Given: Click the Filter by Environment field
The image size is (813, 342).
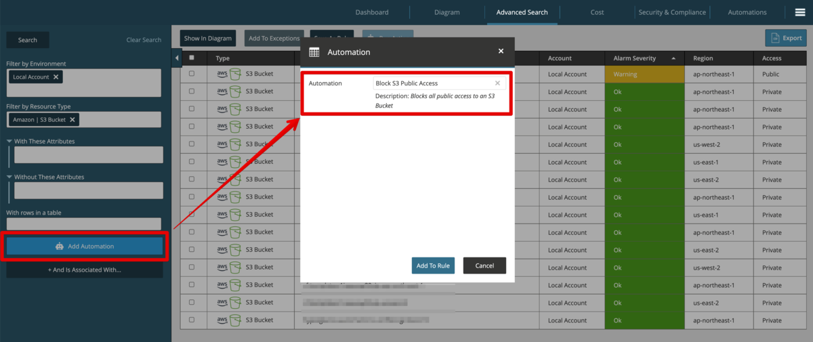Looking at the screenshot, I should pyautogui.click(x=83, y=83).
